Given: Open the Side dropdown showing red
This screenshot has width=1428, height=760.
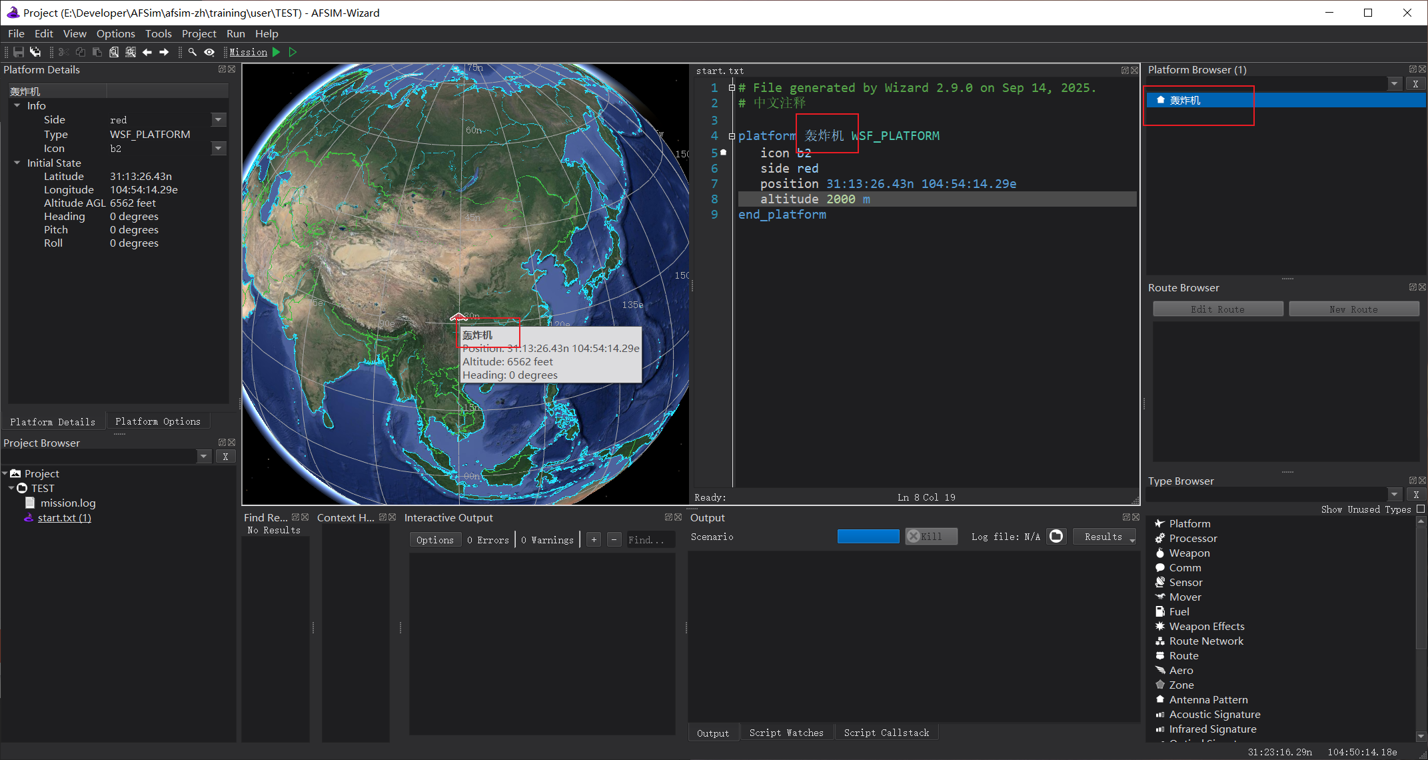Looking at the screenshot, I should [x=219, y=120].
